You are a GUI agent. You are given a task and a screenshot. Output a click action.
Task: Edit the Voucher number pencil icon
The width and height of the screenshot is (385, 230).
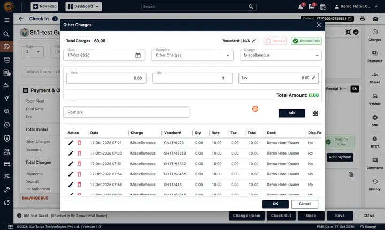click(x=254, y=41)
